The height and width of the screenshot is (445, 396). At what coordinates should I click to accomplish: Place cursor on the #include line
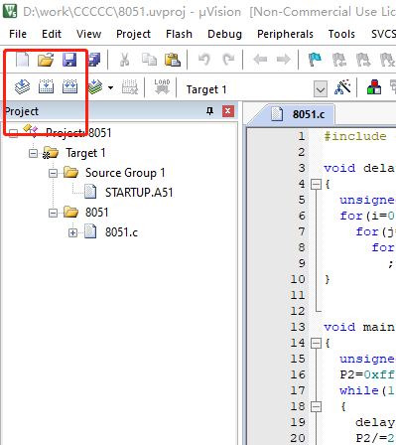pyautogui.click(x=359, y=136)
